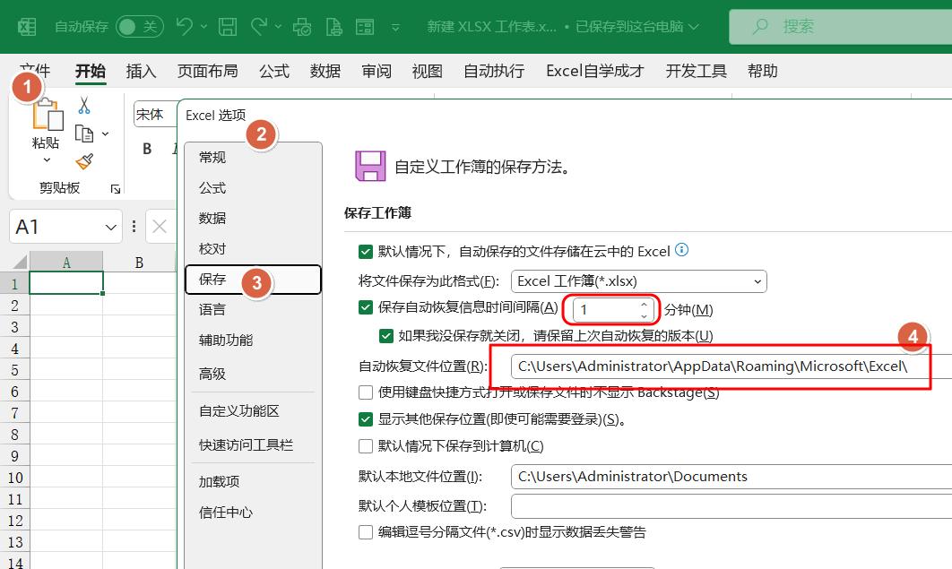Expand the 粘贴 paste options arrow
Image resolution: width=952 pixels, height=569 pixels.
[x=47, y=160]
